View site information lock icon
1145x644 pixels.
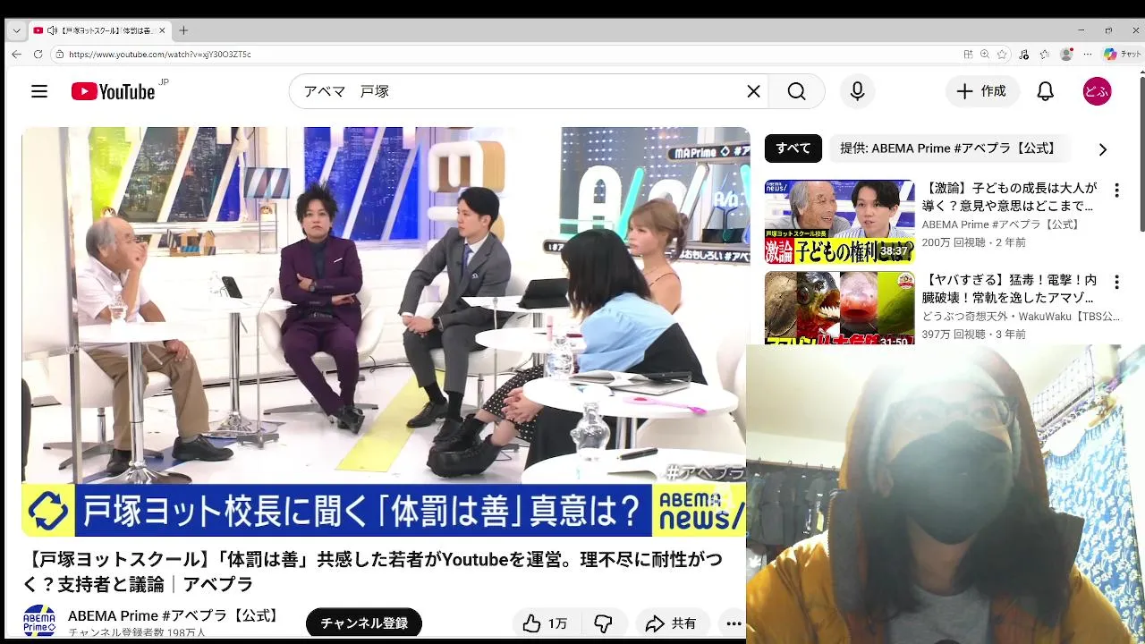pos(60,54)
